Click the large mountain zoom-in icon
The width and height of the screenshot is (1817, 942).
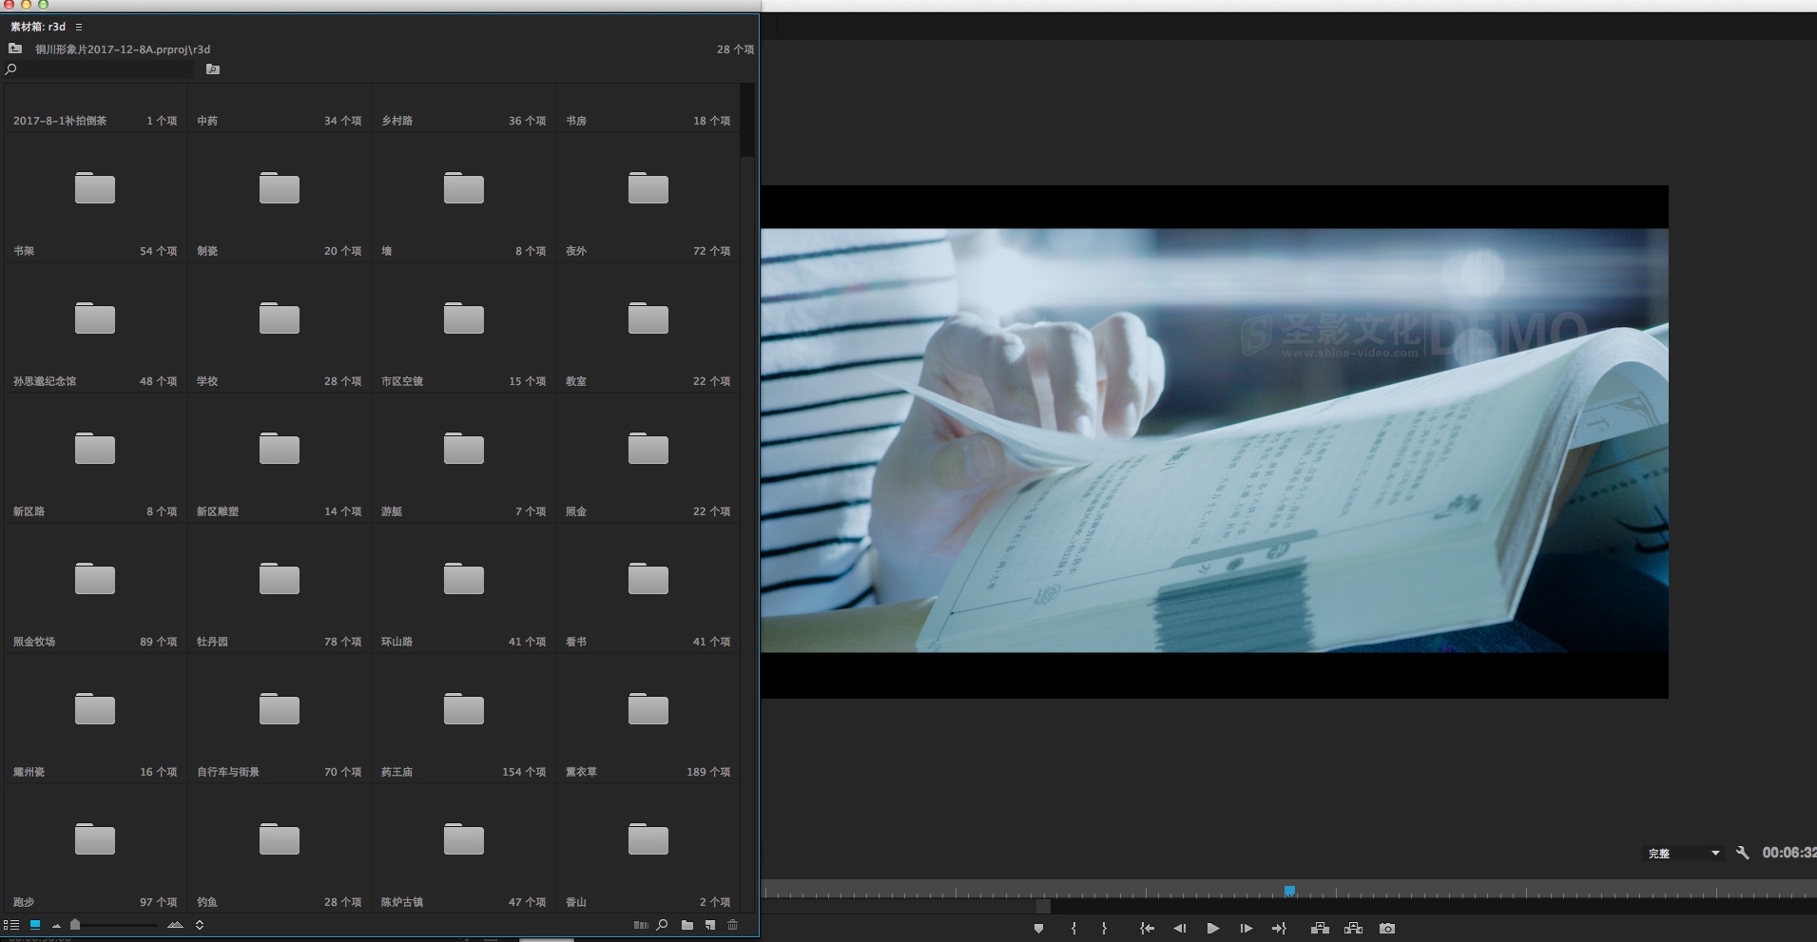coord(175,925)
